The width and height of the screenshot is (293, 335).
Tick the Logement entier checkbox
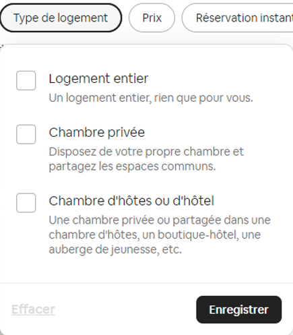pos(26,80)
